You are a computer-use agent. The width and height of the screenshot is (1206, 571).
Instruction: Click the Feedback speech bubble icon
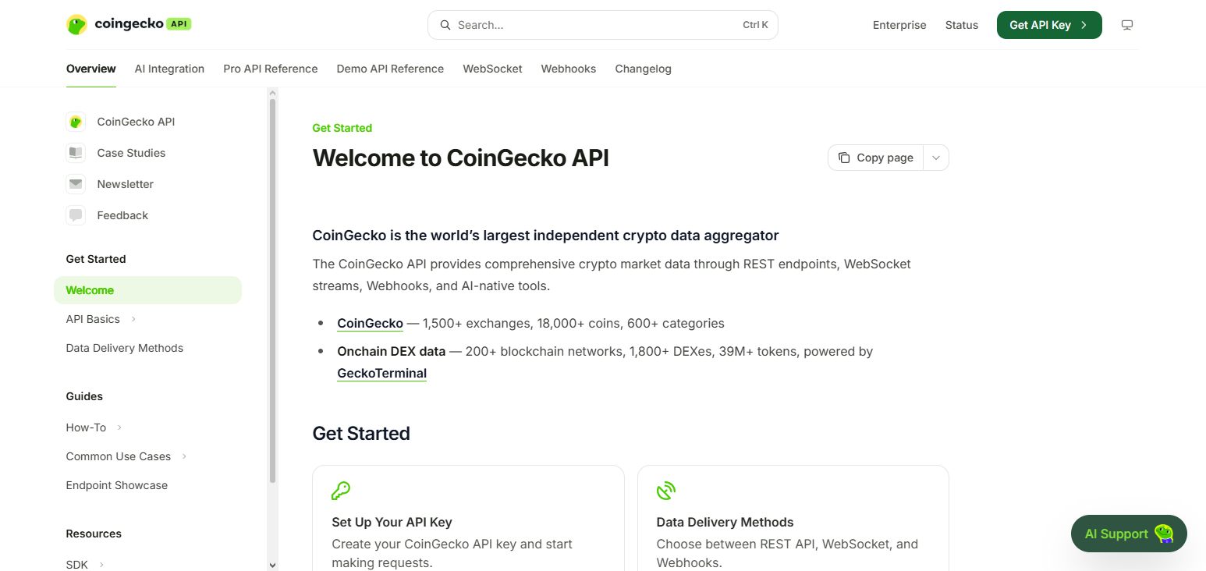point(76,215)
